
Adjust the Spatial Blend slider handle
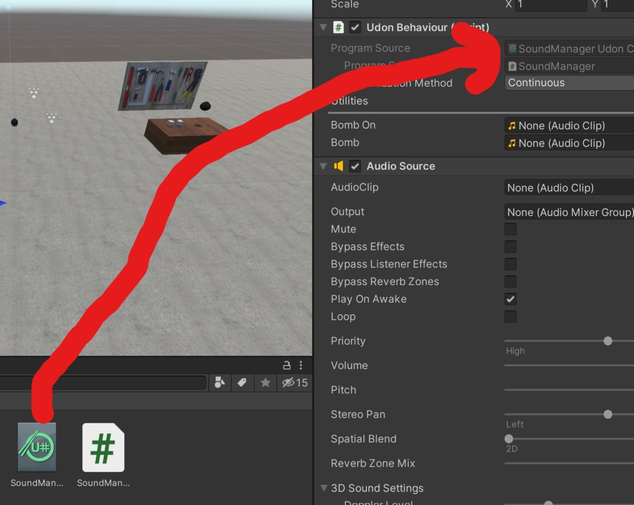point(509,438)
